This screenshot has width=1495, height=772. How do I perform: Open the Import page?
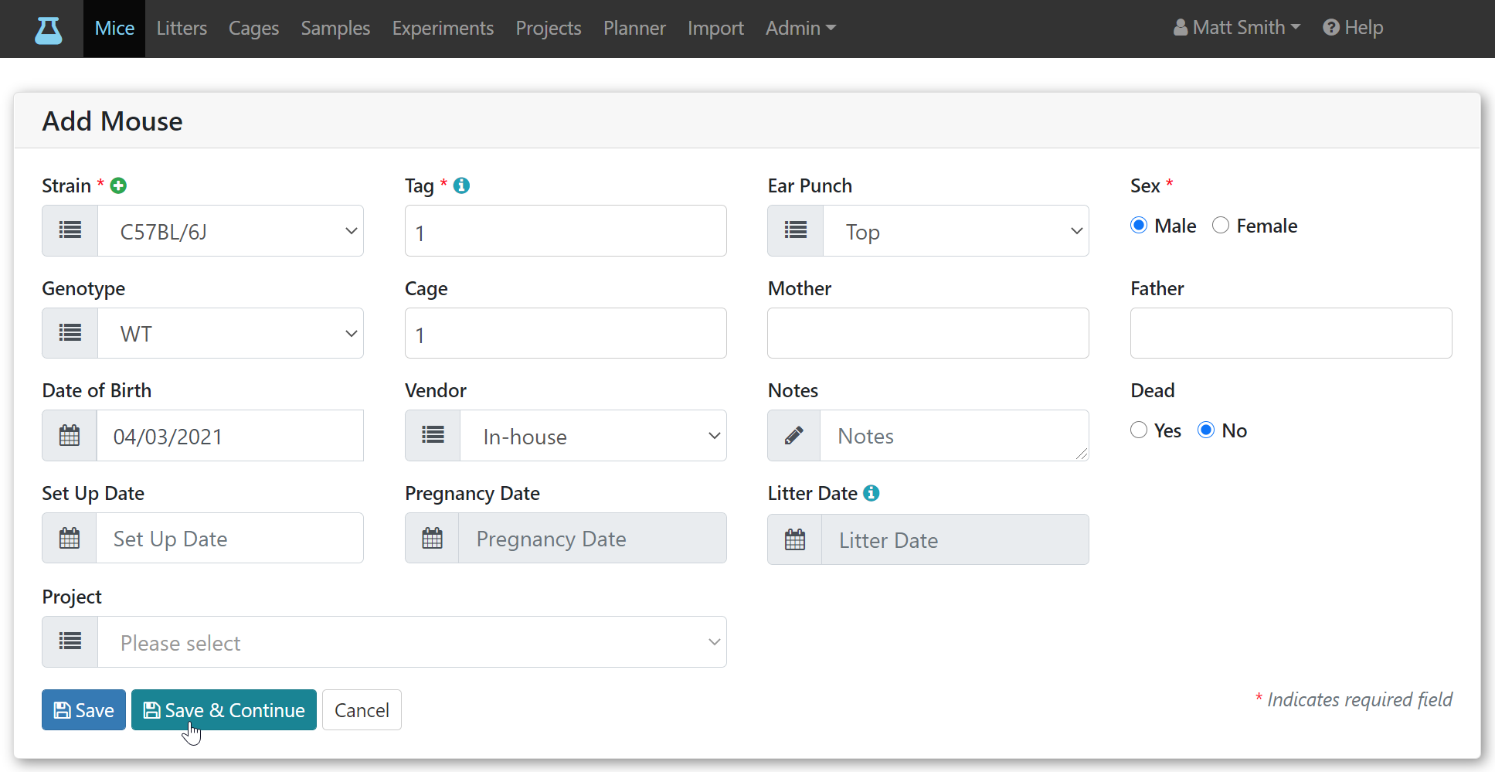tap(715, 29)
